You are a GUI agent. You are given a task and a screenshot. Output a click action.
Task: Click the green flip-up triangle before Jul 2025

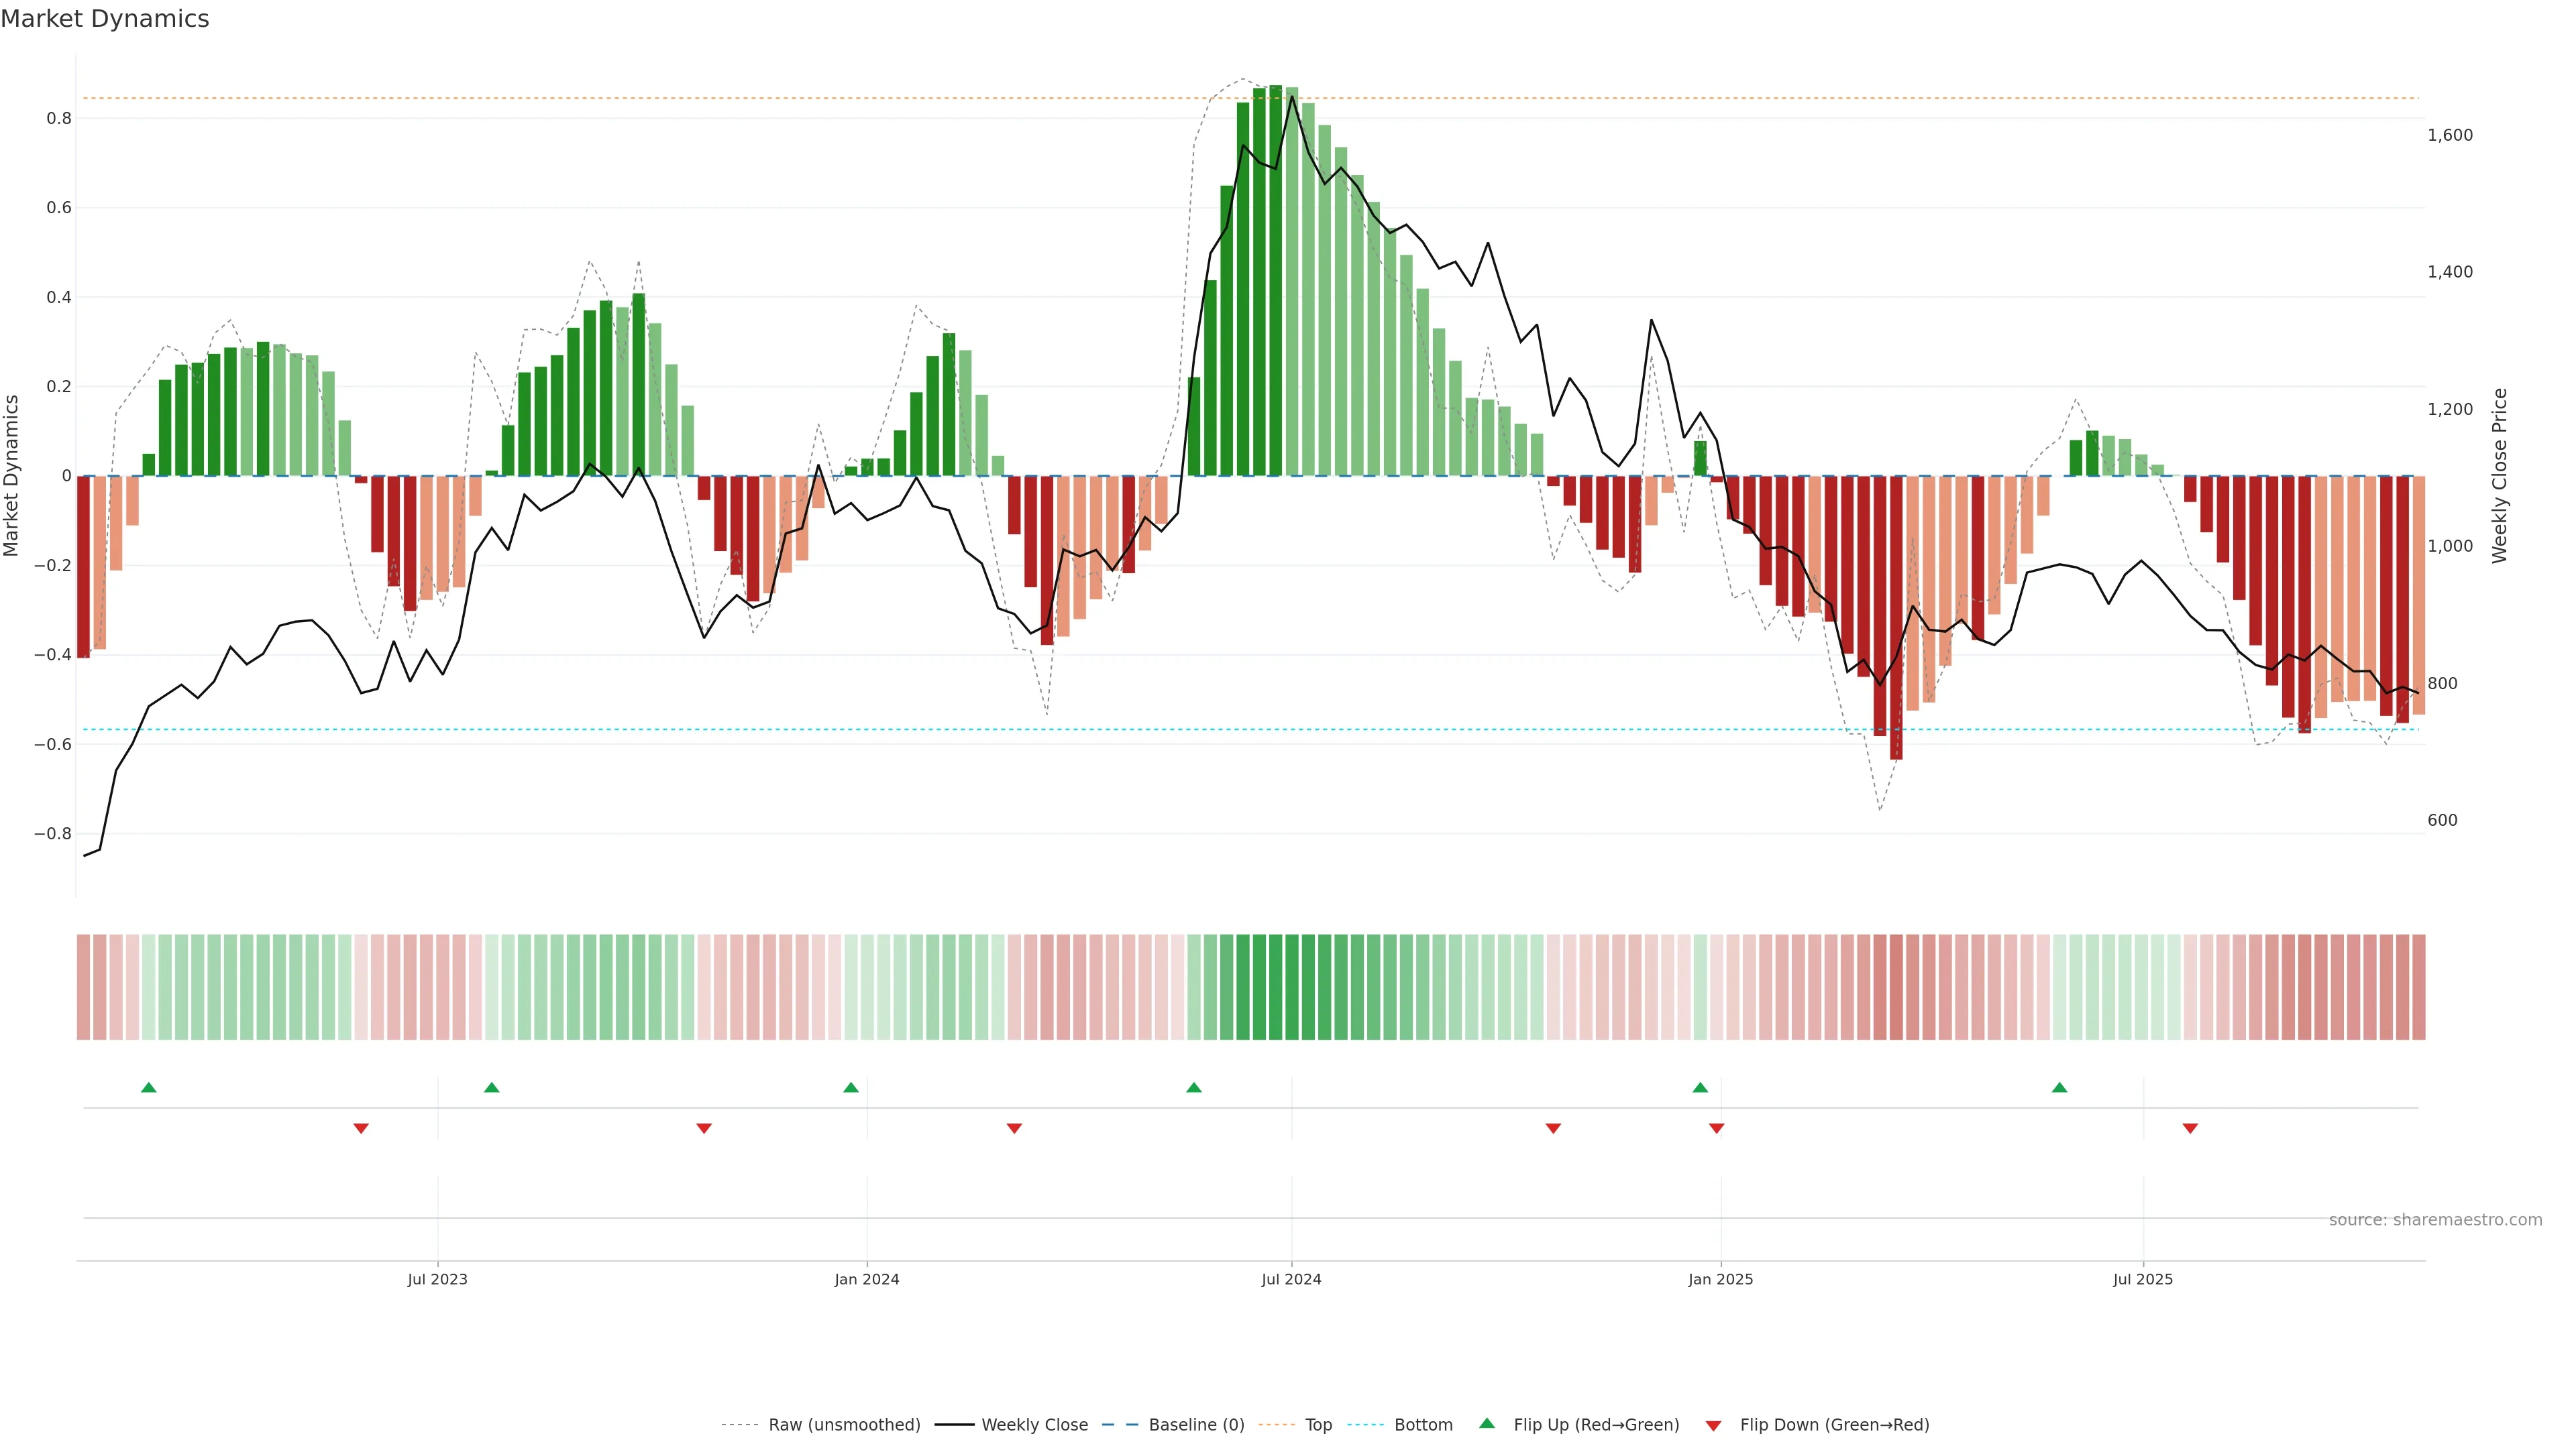pos(2059,1087)
